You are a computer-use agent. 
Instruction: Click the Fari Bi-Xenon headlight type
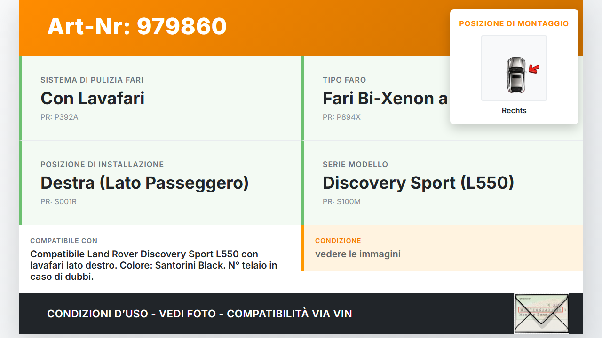point(385,98)
